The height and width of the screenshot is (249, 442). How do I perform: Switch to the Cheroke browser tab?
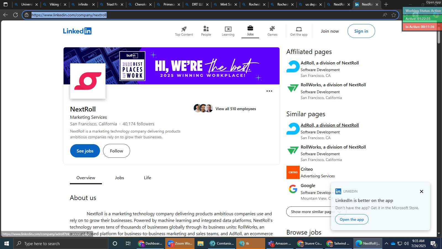[140, 4]
